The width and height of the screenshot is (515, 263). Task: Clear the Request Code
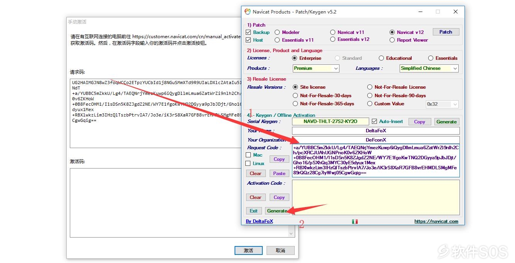pyautogui.click(x=255, y=174)
